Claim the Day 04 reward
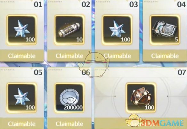The height and width of the screenshot is (129, 187). [165, 56]
